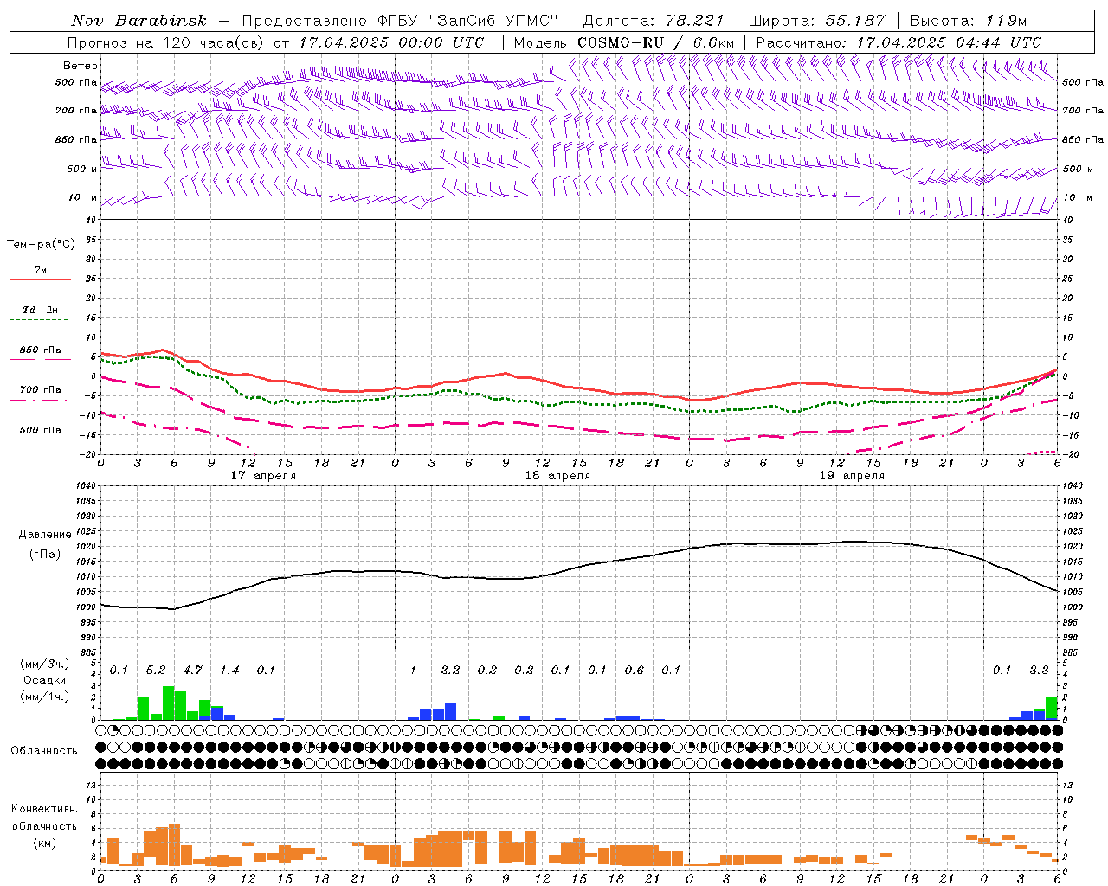Click the longitude value Долгота: 78.221

pos(653,21)
